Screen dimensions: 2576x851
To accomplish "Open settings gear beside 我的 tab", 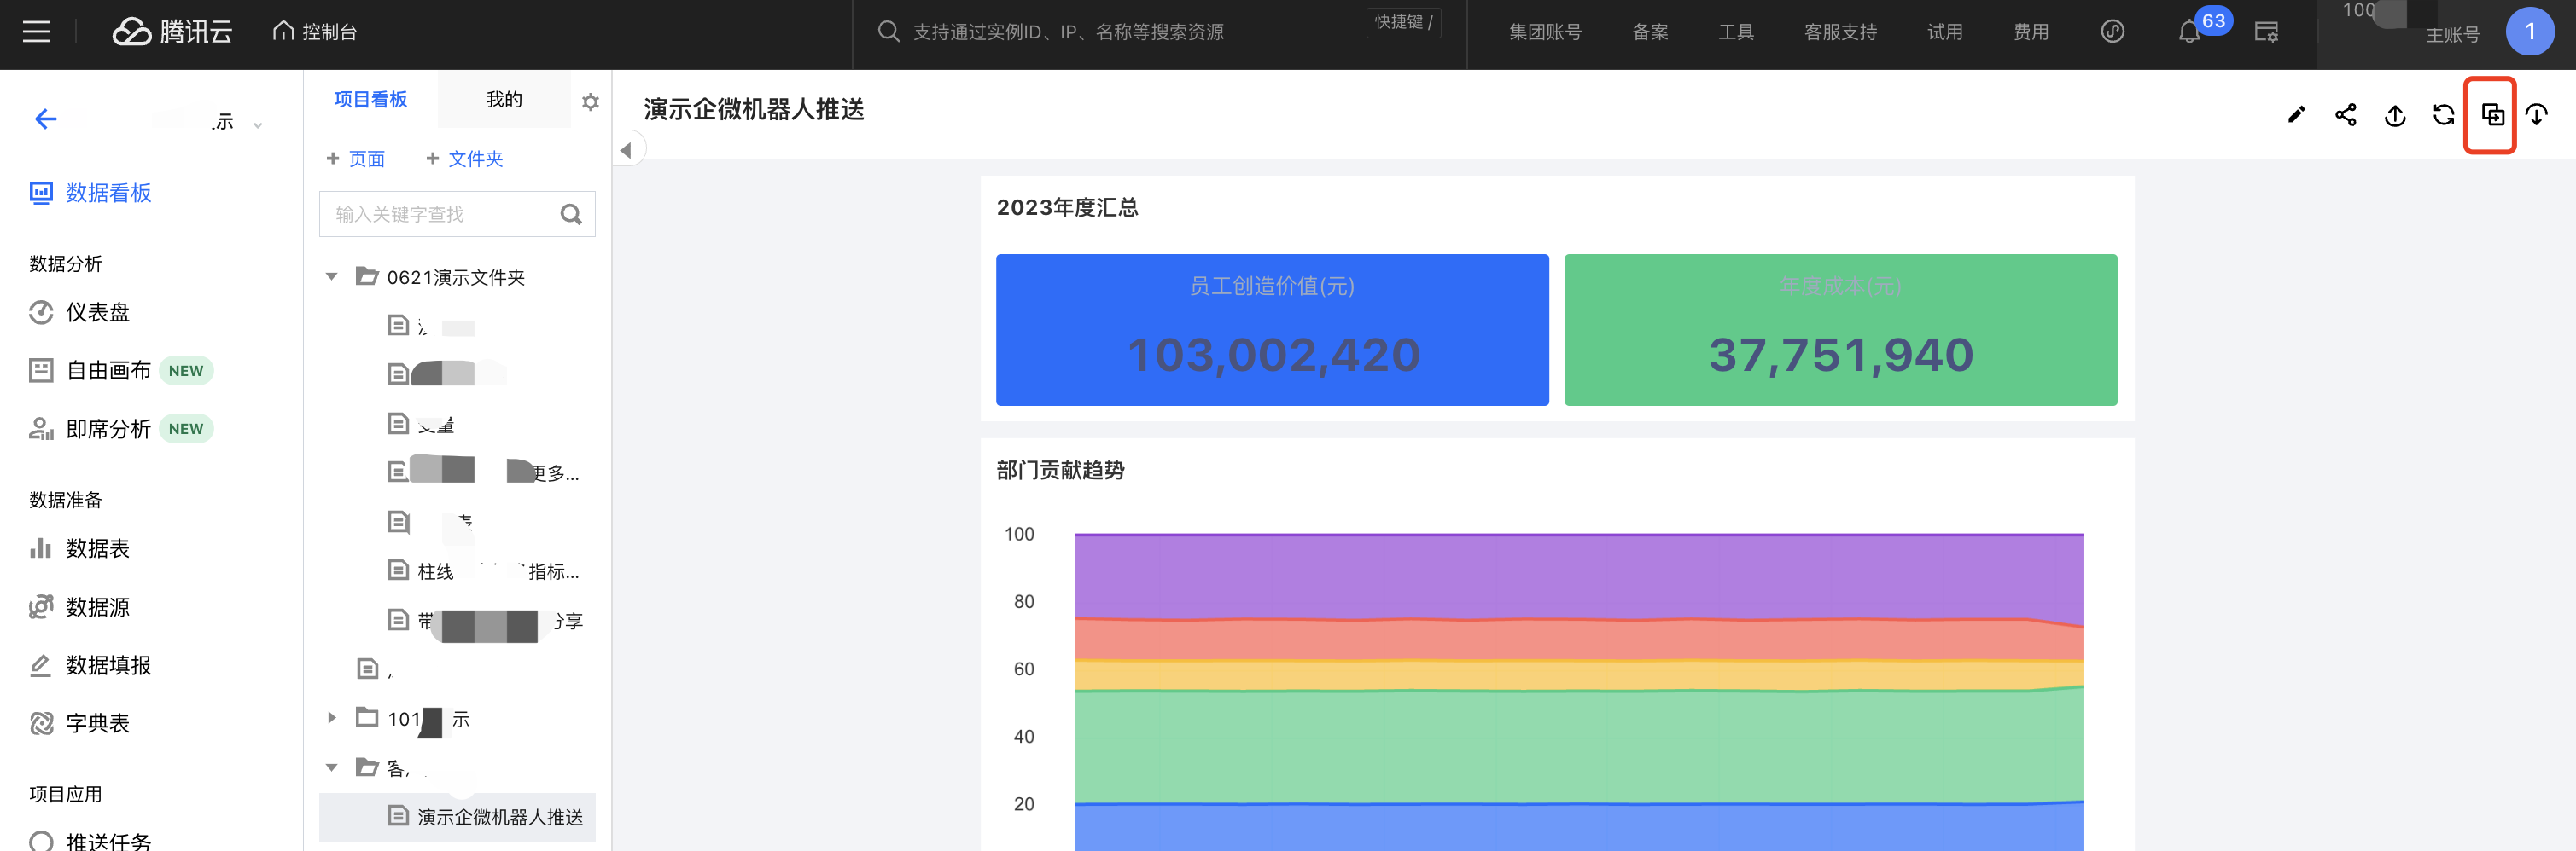I will pyautogui.click(x=590, y=101).
